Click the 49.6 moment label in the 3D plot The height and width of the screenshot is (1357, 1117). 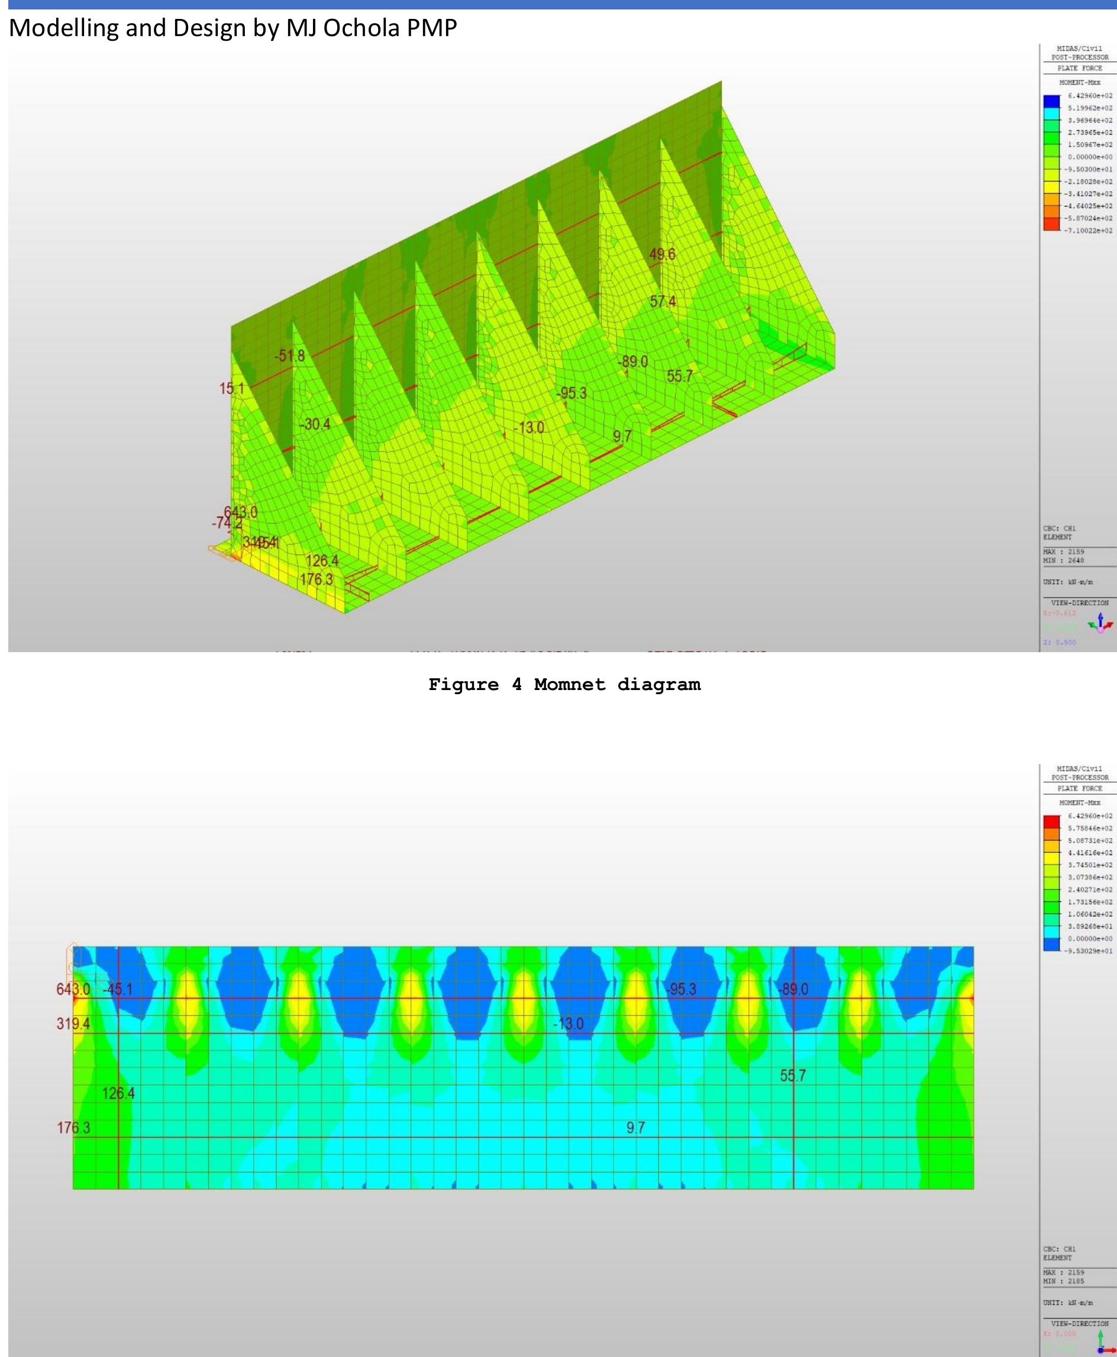tap(662, 254)
